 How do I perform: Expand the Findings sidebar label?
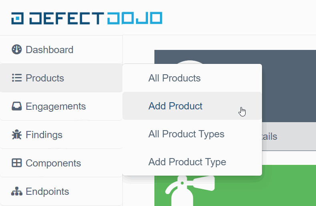click(x=44, y=135)
